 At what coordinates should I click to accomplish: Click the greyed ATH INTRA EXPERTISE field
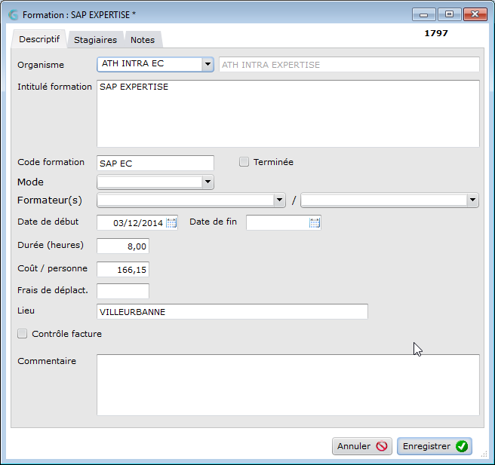[349, 65]
